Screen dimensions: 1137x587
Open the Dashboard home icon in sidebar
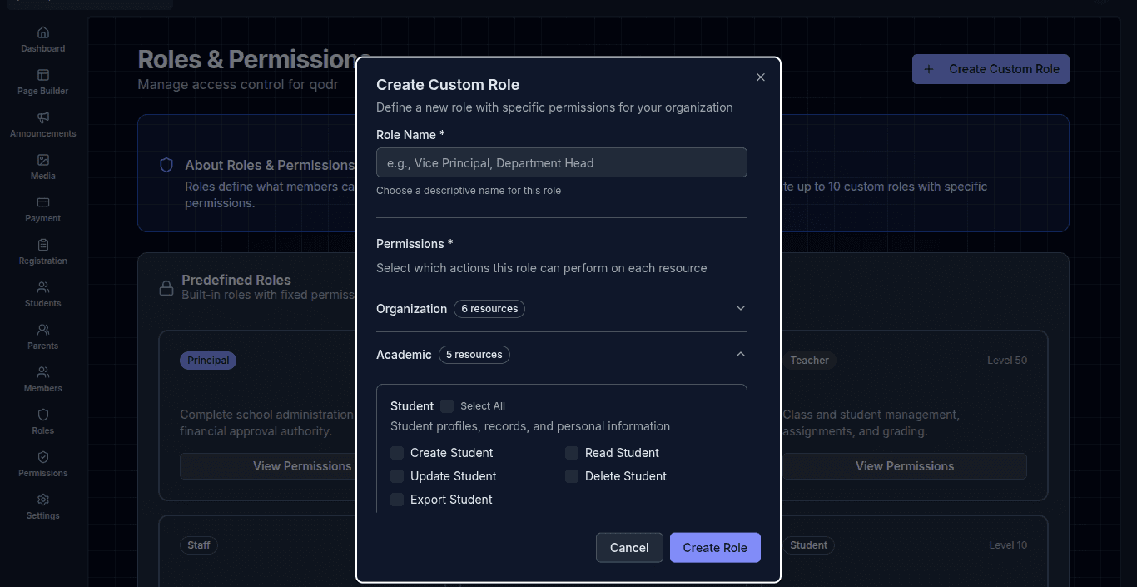coord(43,32)
